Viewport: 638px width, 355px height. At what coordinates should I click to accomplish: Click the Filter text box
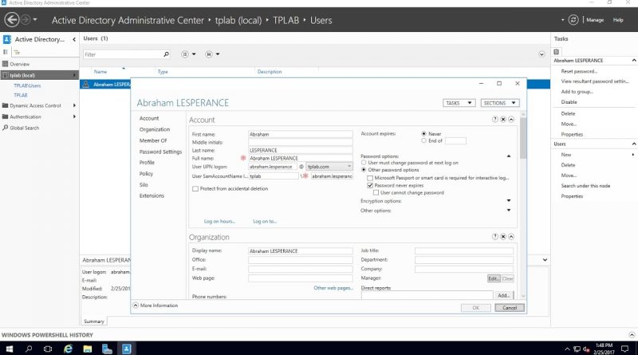(123, 54)
